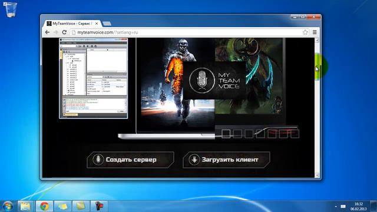Screen dimensions: 377x212
Task: Click the vertical scrollbar thumb
Action: tap(317, 67)
